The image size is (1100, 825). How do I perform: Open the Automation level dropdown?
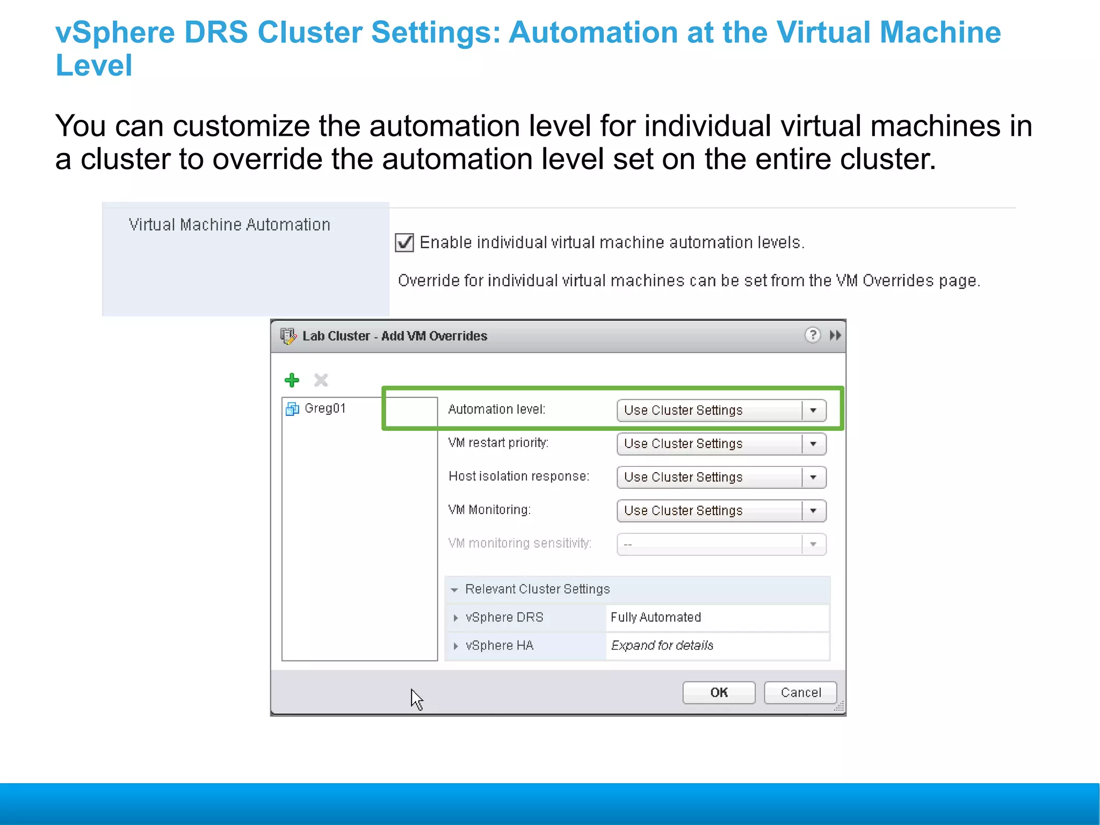tap(721, 410)
